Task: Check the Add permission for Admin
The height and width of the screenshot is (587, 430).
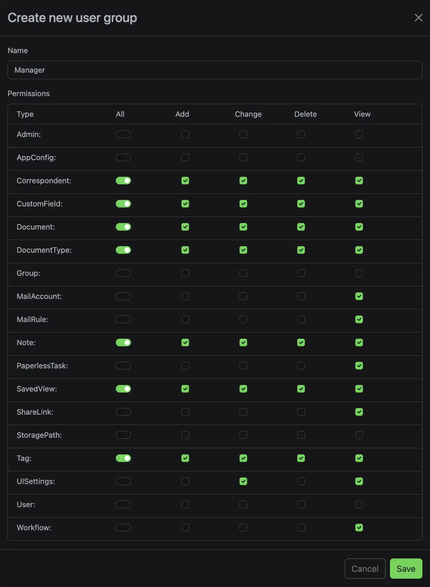Action: point(185,134)
